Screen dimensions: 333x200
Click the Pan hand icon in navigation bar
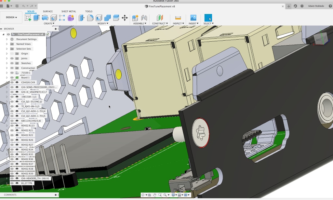[154, 195]
